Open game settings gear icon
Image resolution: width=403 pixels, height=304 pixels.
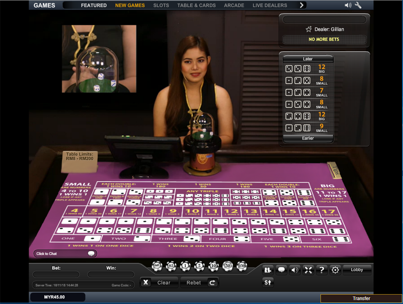pos(335,270)
